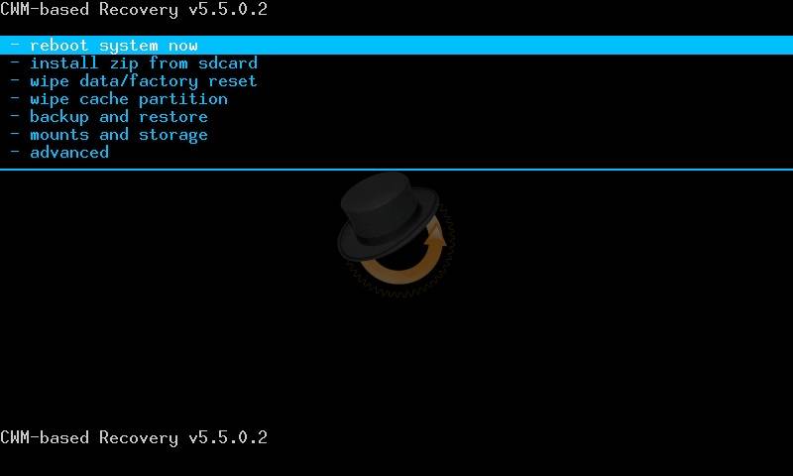Click the dash bullet beside advanced
Screen dimensions: 793x476
(x=15, y=152)
